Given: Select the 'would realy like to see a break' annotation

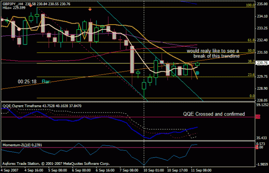Looking at the screenshot, I should coord(213,53).
